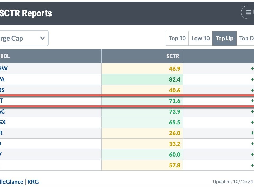Click the SCTR Reports page title
Image resolution: width=254 pixels, height=188 pixels.
pos(26,13)
